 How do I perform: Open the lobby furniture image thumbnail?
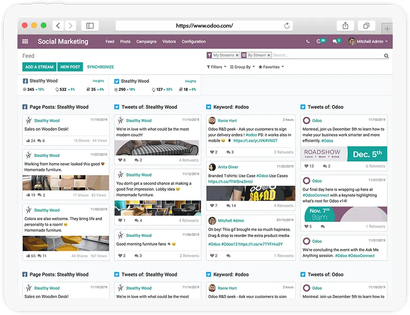click(157, 208)
